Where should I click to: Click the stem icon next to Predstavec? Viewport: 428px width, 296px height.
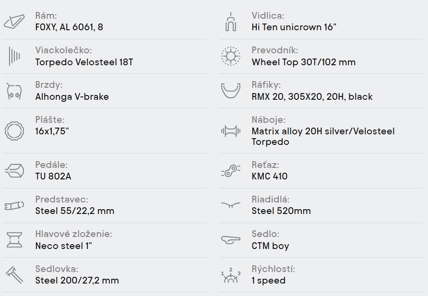pos(14,205)
